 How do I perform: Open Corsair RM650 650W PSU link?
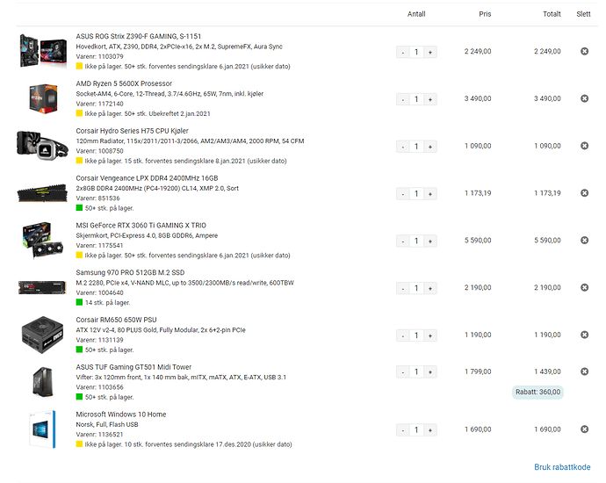click(116, 320)
